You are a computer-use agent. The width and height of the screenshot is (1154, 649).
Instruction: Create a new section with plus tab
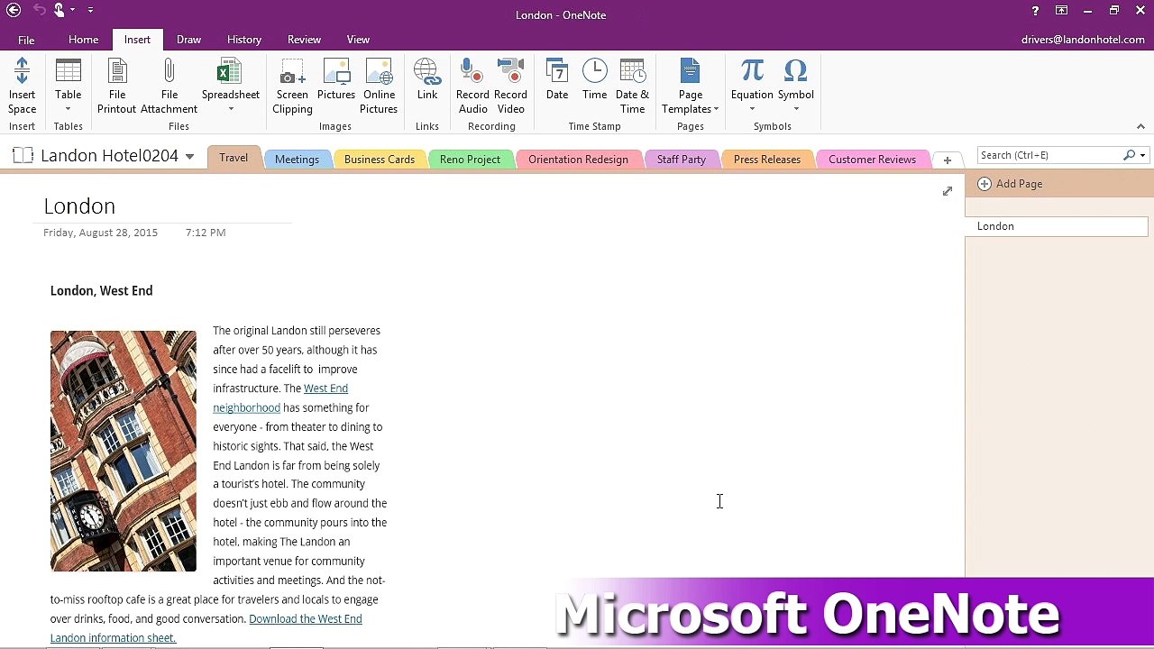947,160
